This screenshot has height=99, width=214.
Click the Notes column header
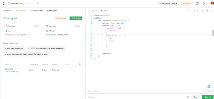[x=67, y=64]
